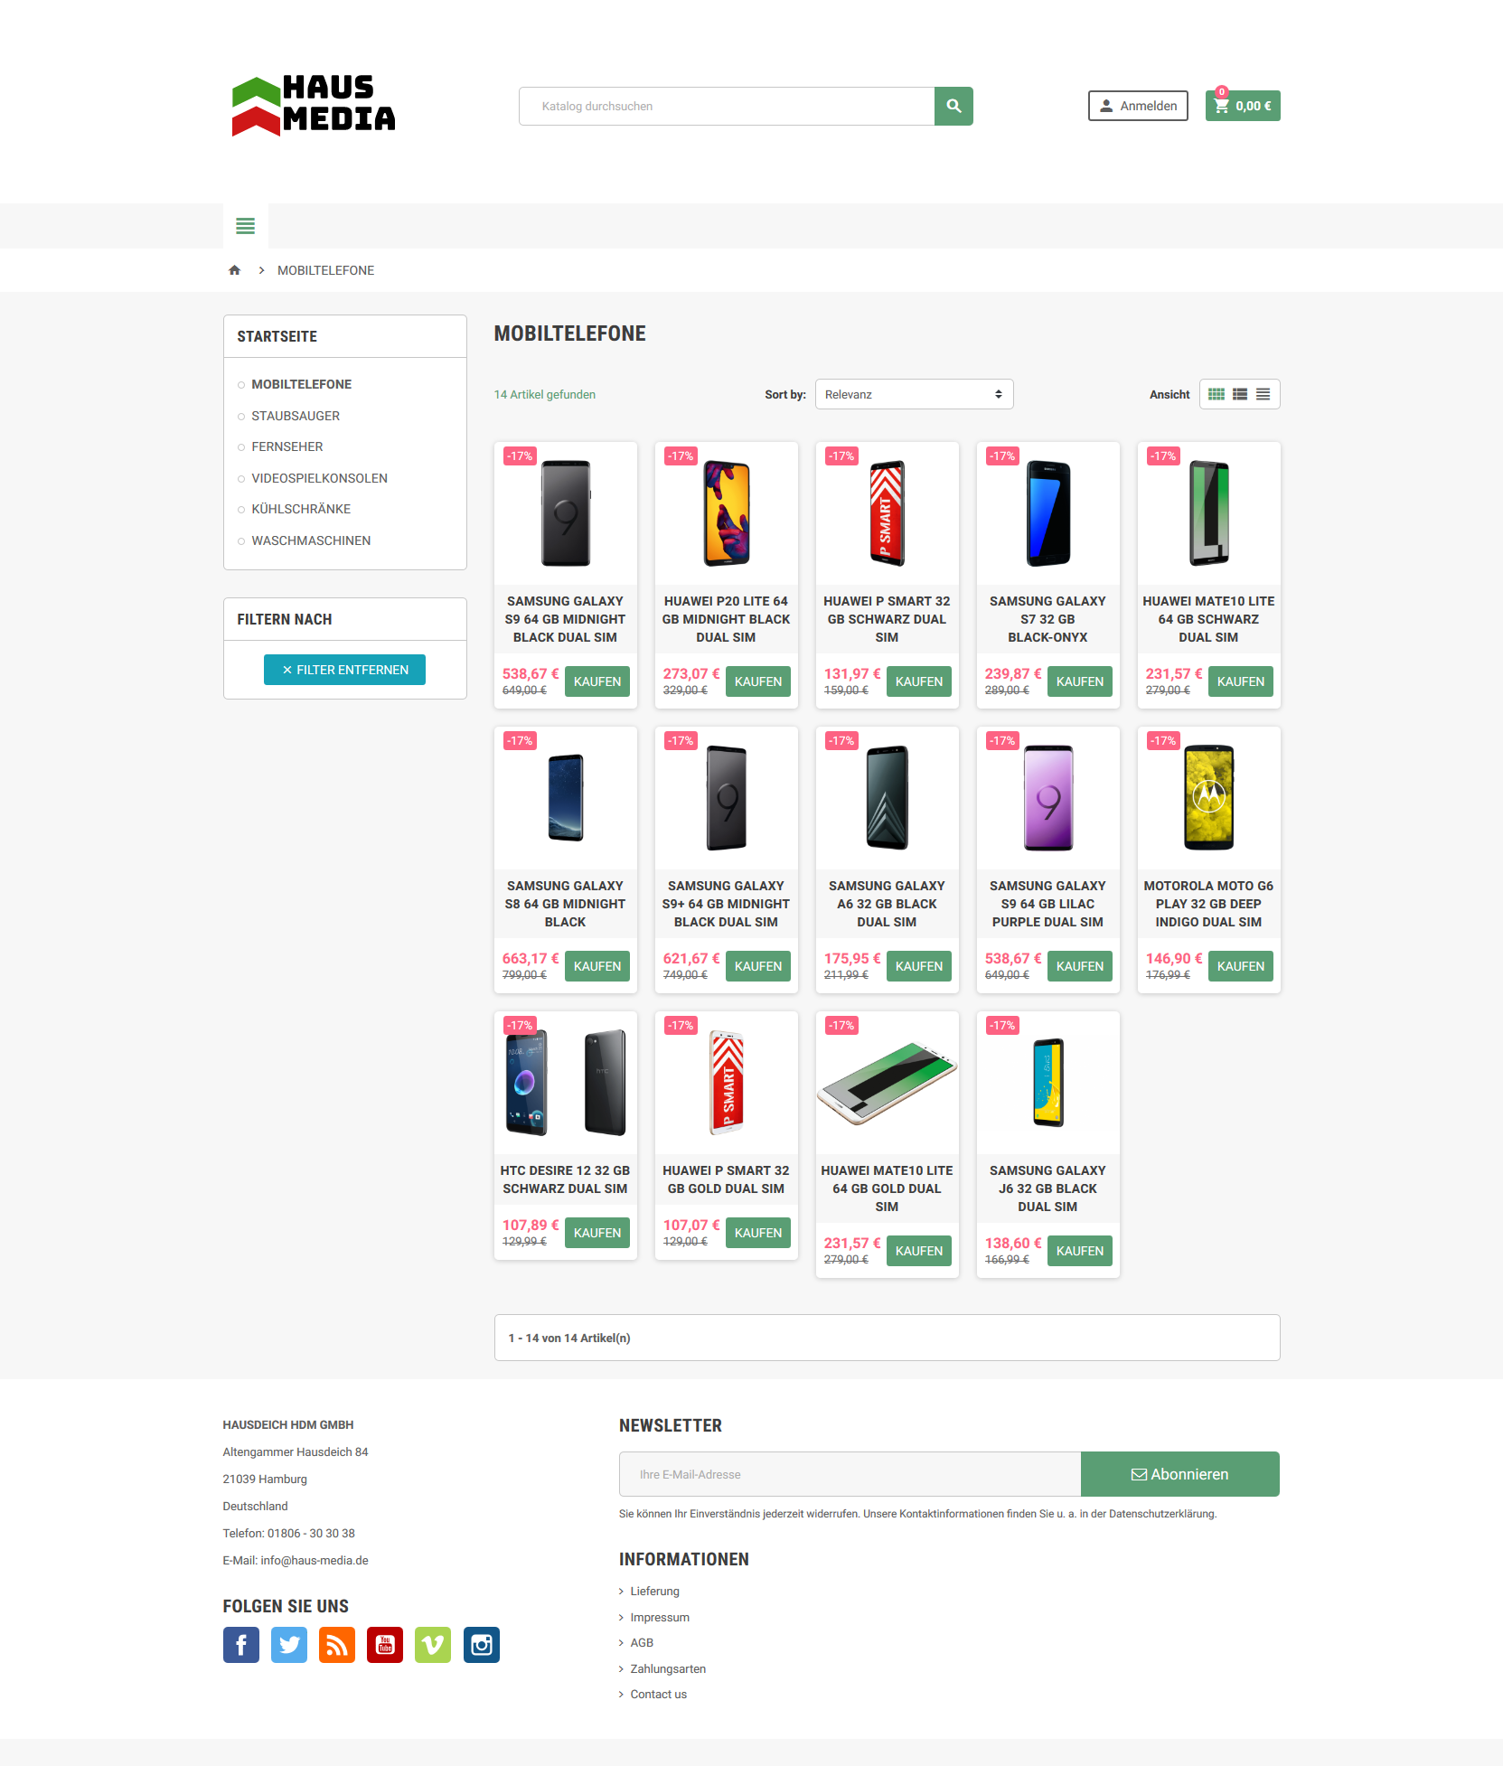
Task: Open the Twitter social icon
Action: coord(289,1645)
